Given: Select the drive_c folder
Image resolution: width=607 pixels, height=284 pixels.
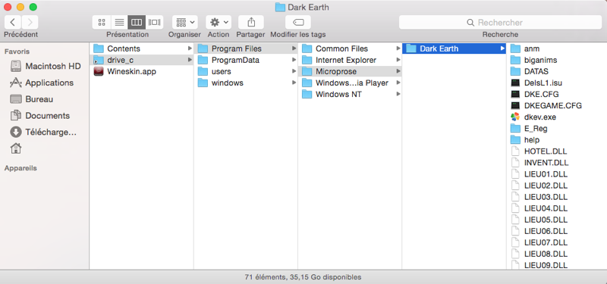Looking at the screenshot, I should pyautogui.click(x=141, y=60).
